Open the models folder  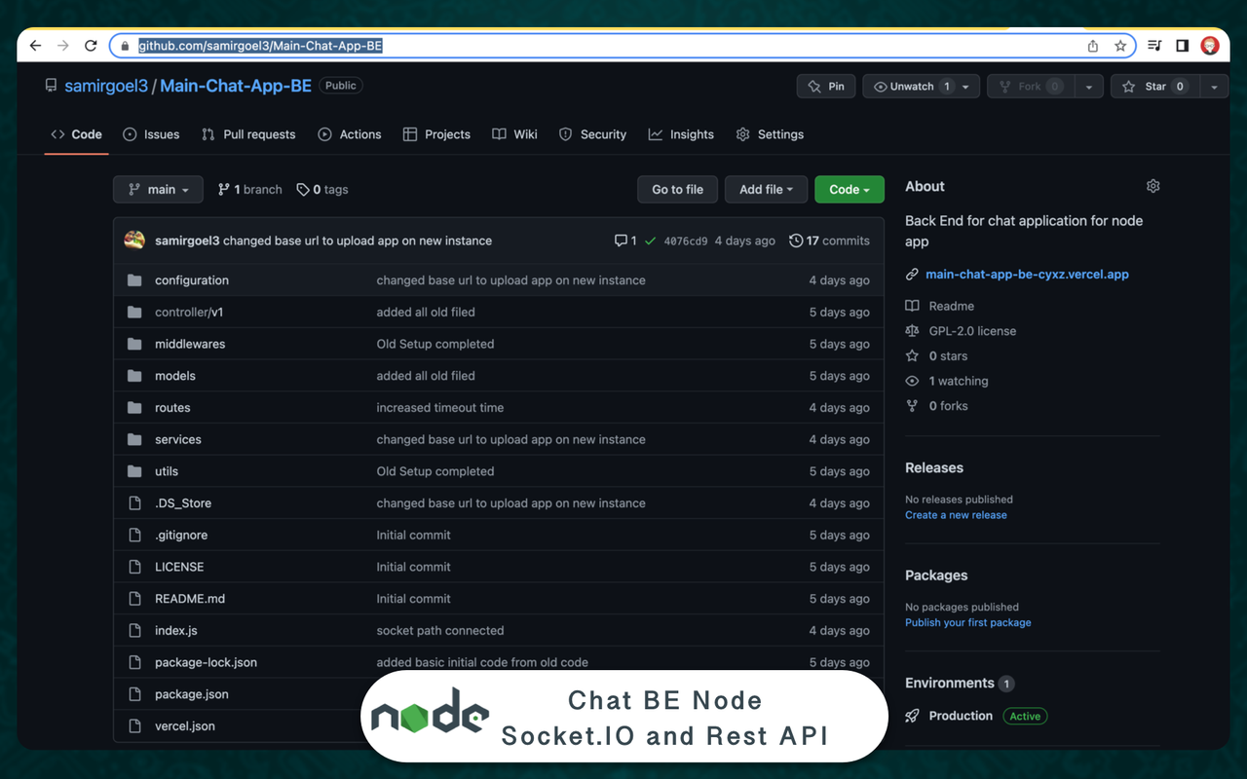point(175,376)
